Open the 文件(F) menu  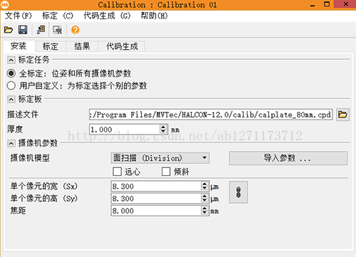coord(19,16)
